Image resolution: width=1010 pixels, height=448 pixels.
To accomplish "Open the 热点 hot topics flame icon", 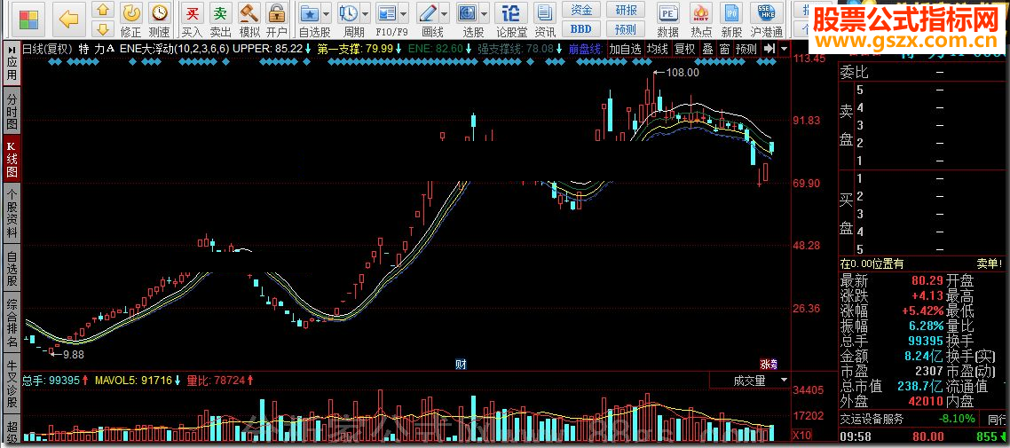I will [x=701, y=20].
